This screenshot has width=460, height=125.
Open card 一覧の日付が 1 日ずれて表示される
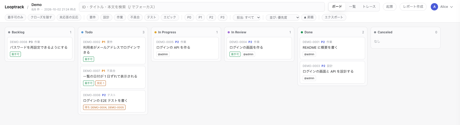click(113, 77)
